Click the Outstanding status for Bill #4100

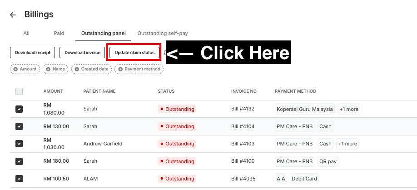[x=177, y=161]
